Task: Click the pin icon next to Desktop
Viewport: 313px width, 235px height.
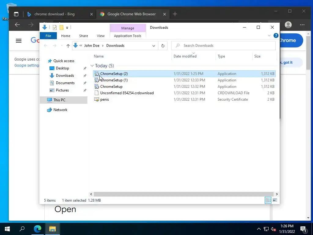Action: pos(85,68)
